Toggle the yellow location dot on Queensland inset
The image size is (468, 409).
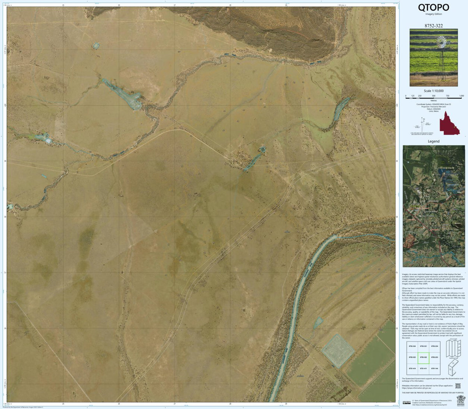[454, 127]
